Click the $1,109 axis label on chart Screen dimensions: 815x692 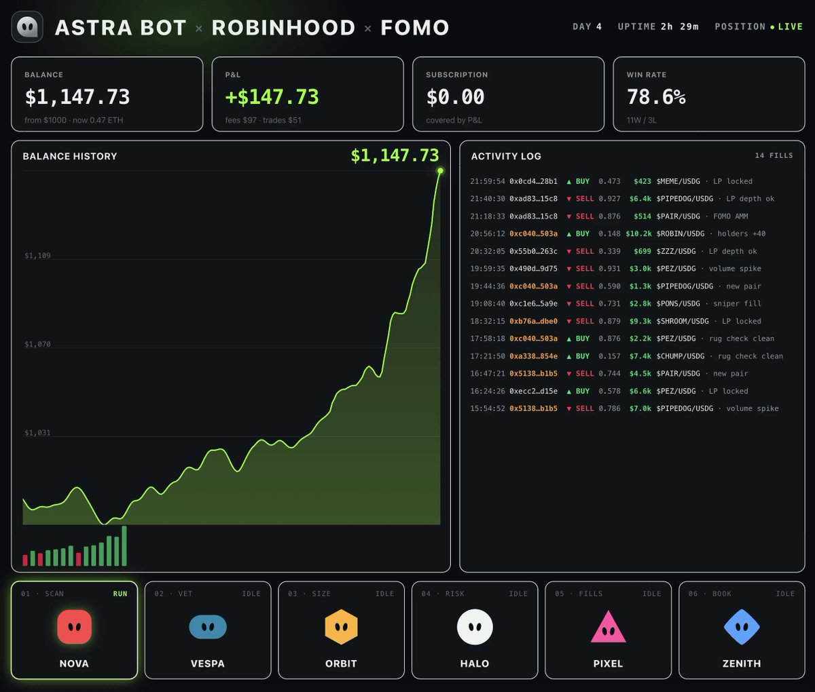point(37,256)
